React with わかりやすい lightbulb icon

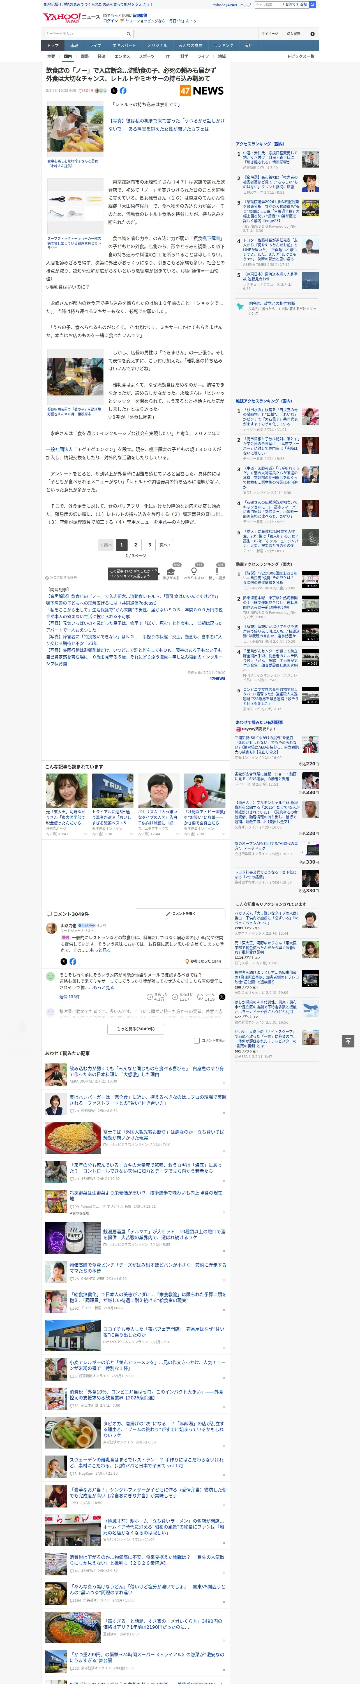click(x=193, y=571)
